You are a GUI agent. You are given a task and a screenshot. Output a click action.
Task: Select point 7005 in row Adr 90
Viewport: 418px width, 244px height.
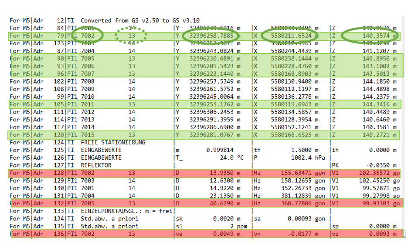click(x=88, y=59)
